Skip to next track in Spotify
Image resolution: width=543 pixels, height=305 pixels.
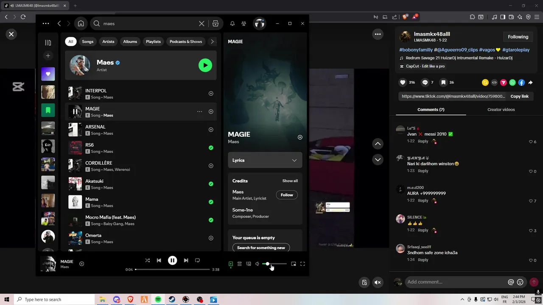pos(186,261)
